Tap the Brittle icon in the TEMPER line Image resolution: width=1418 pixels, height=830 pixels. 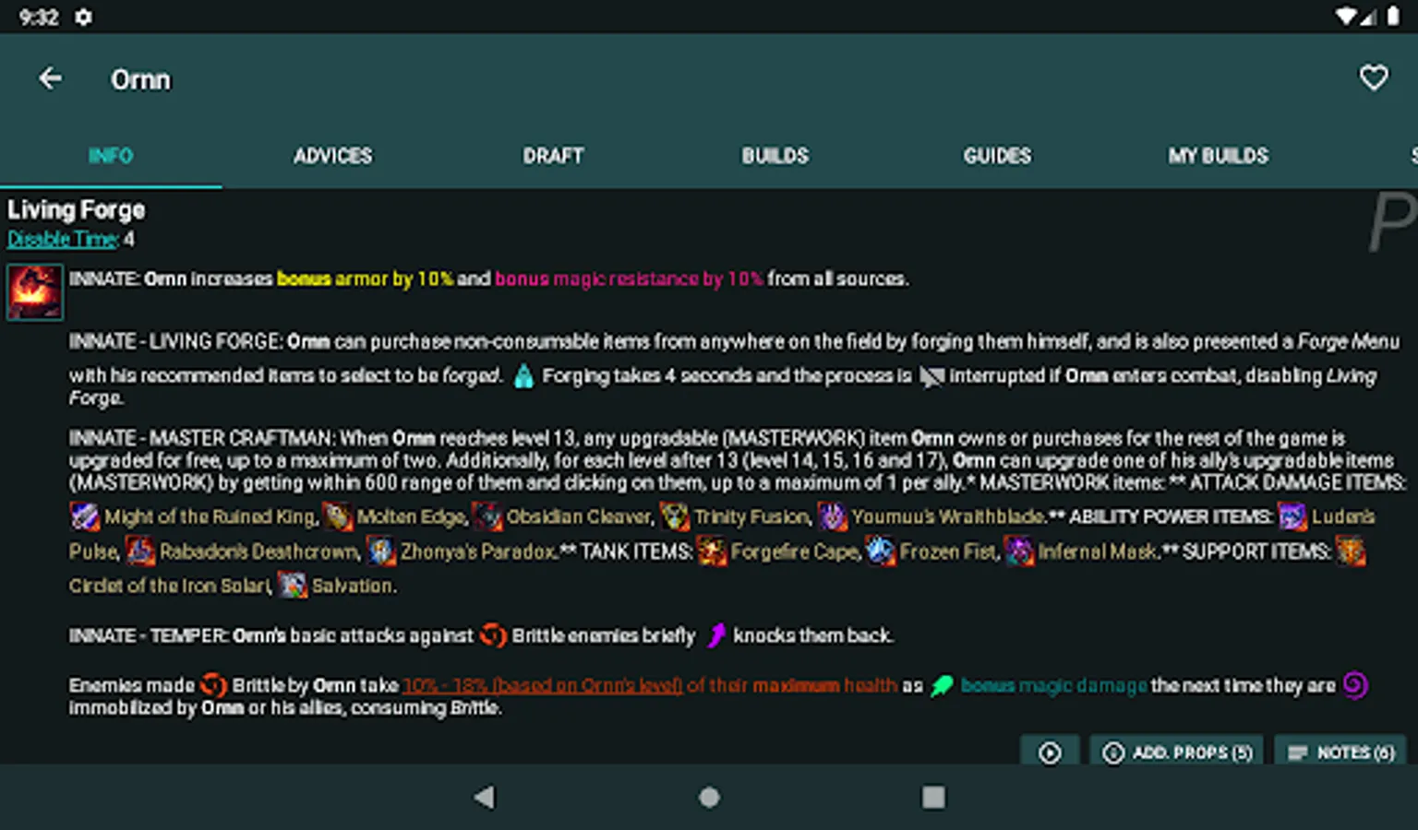493,635
